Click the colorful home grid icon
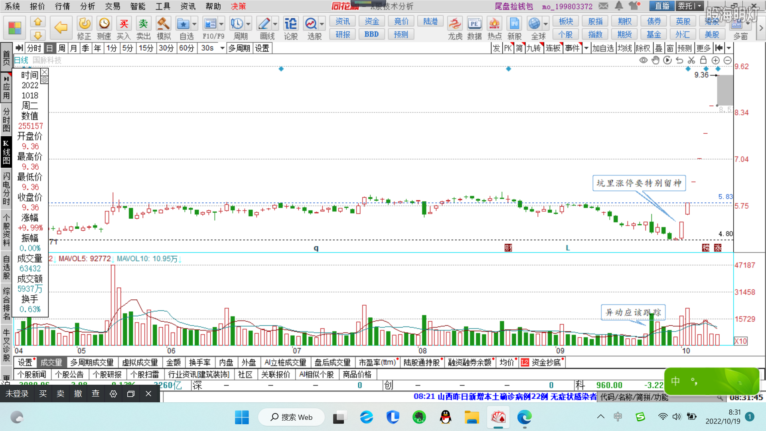 pyautogui.click(x=15, y=28)
